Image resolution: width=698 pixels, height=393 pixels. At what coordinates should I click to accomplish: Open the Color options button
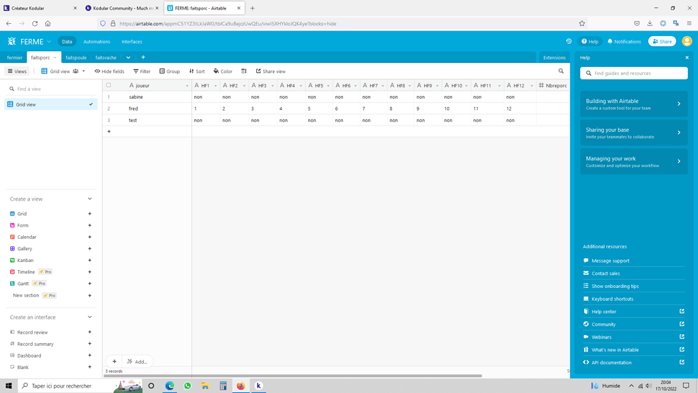coord(223,71)
